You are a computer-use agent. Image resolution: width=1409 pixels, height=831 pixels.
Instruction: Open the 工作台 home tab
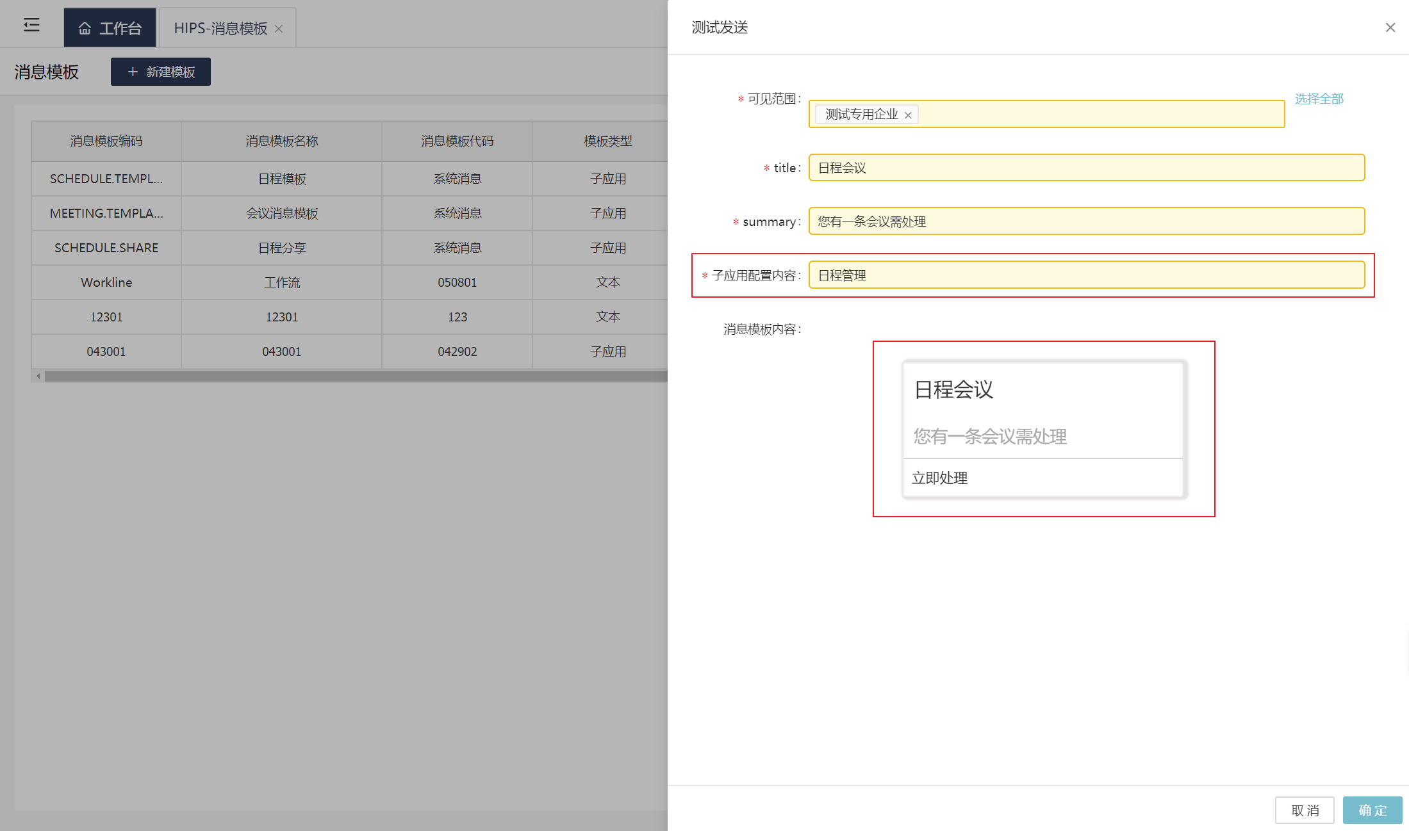[x=110, y=28]
